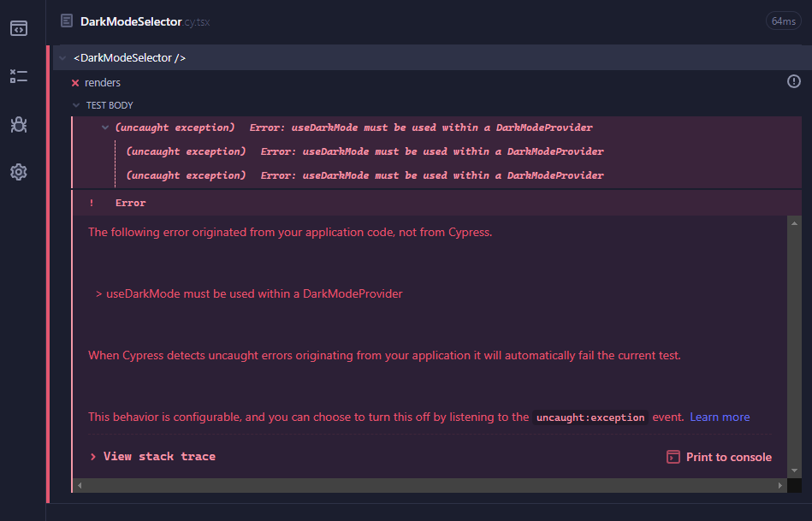Open DarkModeSelector.cy.tsx spec file name
This screenshot has height=521, width=812.
pos(145,21)
